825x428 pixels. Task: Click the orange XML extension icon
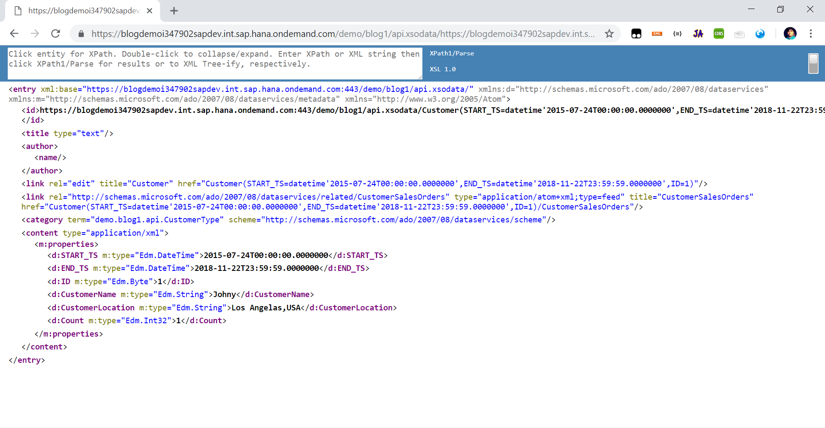pyautogui.click(x=657, y=33)
